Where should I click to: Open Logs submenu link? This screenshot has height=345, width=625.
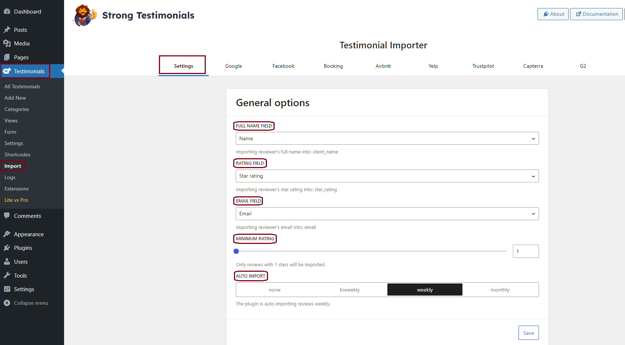pyautogui.click(x=10, y=177)
